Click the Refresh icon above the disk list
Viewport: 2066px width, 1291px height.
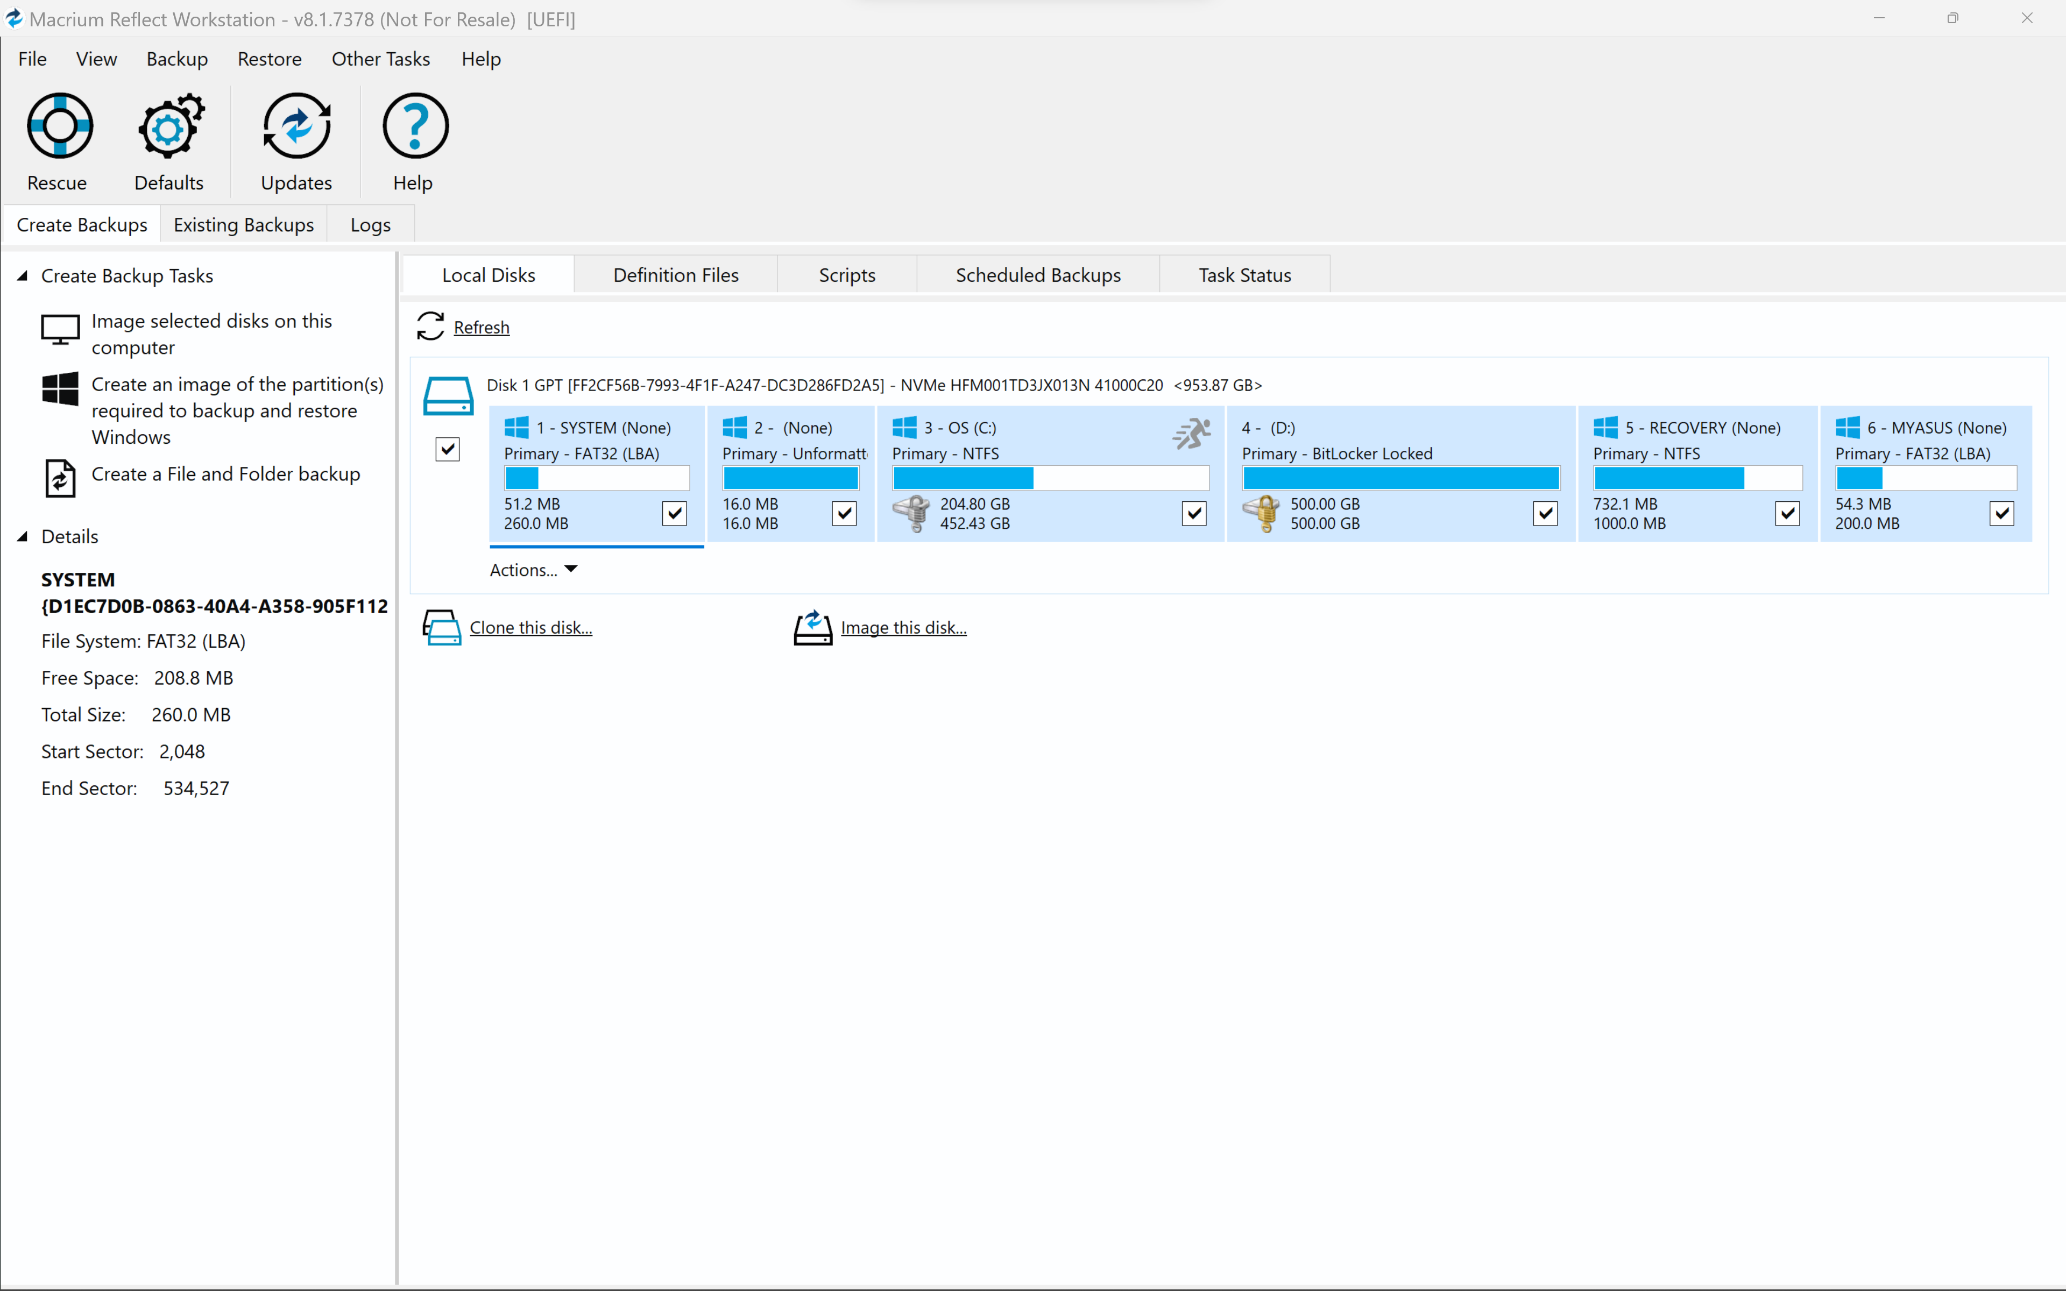pyautogui.click(x=430, y=326)
